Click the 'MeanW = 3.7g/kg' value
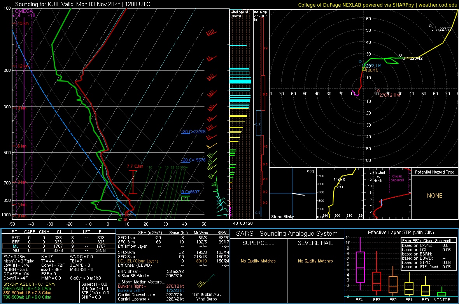 (x=19, y=261)
